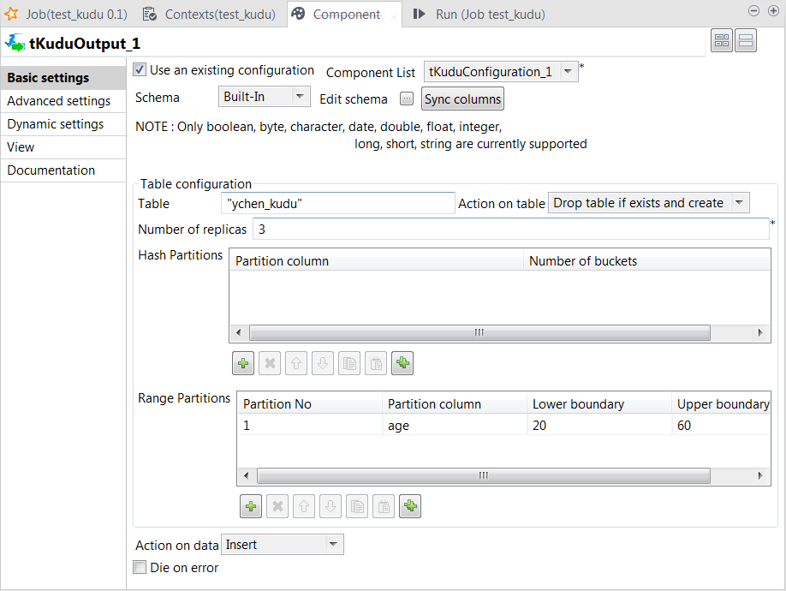
Task: Switch to the Run (Job test_kudu) tab
Action: 480,15
